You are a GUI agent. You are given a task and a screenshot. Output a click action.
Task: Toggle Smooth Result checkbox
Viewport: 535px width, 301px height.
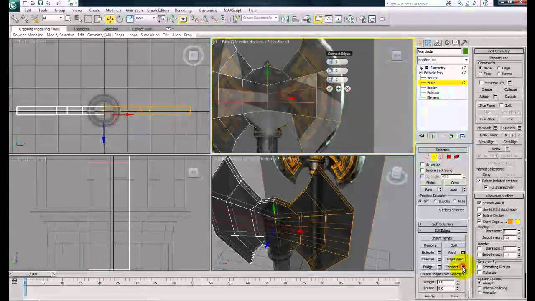pos(479,203)
